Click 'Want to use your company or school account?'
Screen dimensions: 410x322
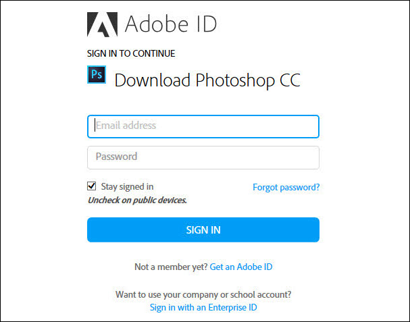pos(203,294)
